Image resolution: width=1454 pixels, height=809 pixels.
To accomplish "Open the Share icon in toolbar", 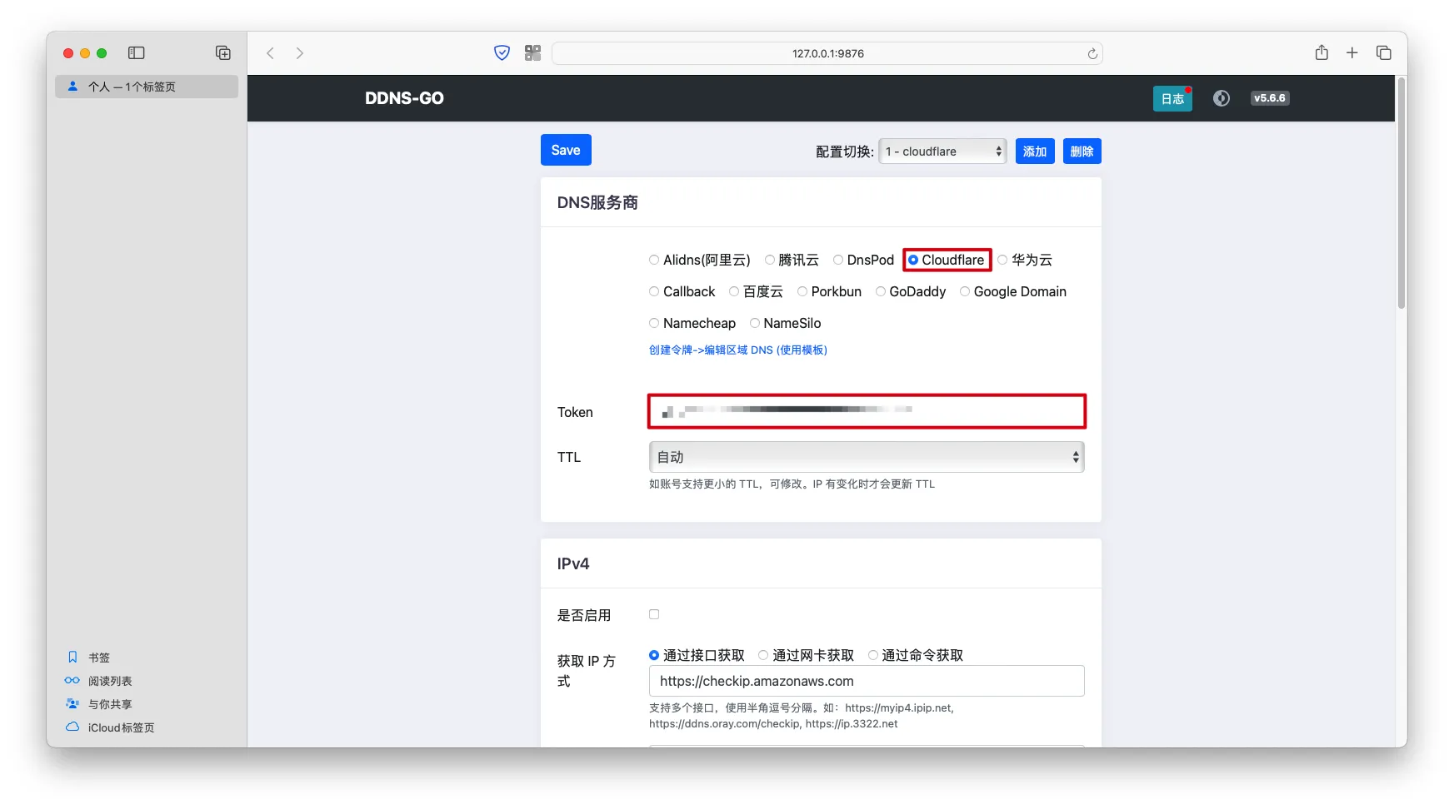I will click(x=1322, y=52).
